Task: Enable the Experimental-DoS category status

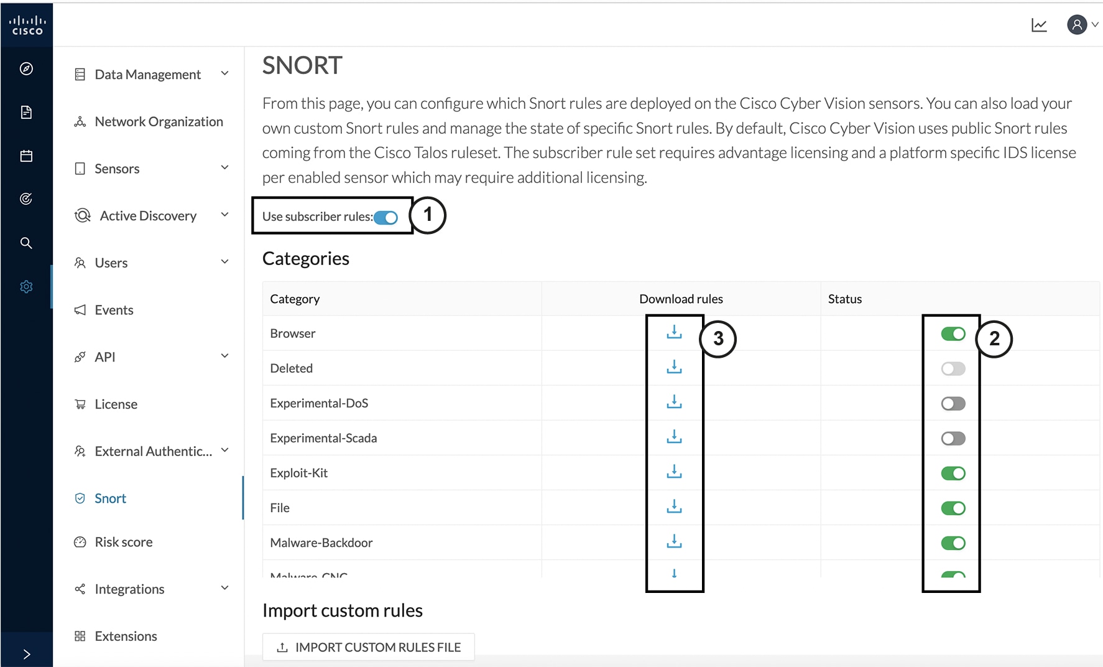Action: (x=953, y=404)
